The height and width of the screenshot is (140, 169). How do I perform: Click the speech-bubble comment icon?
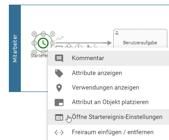pos(59,58)
